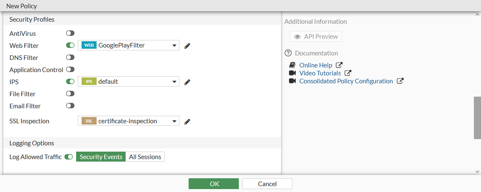Open the Consolidated Policy Configuration link
The image size is (481, 192).
pyautogui.click(x=346, y=81)
